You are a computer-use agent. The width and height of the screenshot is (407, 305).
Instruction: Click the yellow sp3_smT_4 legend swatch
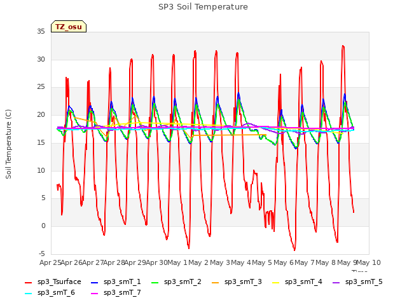(x=275, y=283)
